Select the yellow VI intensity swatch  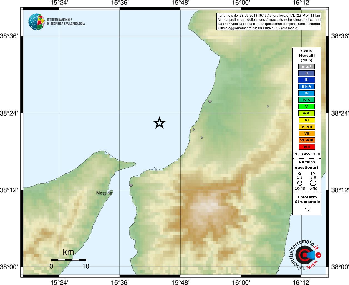pyautogui.click(x=306, y=120)
